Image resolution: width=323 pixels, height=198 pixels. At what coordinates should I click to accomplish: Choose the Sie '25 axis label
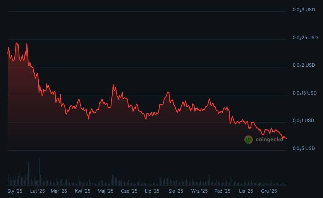pyautogui.click(x=175, y=191)
